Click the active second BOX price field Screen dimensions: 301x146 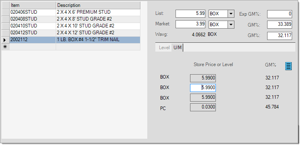coord(203,88)
